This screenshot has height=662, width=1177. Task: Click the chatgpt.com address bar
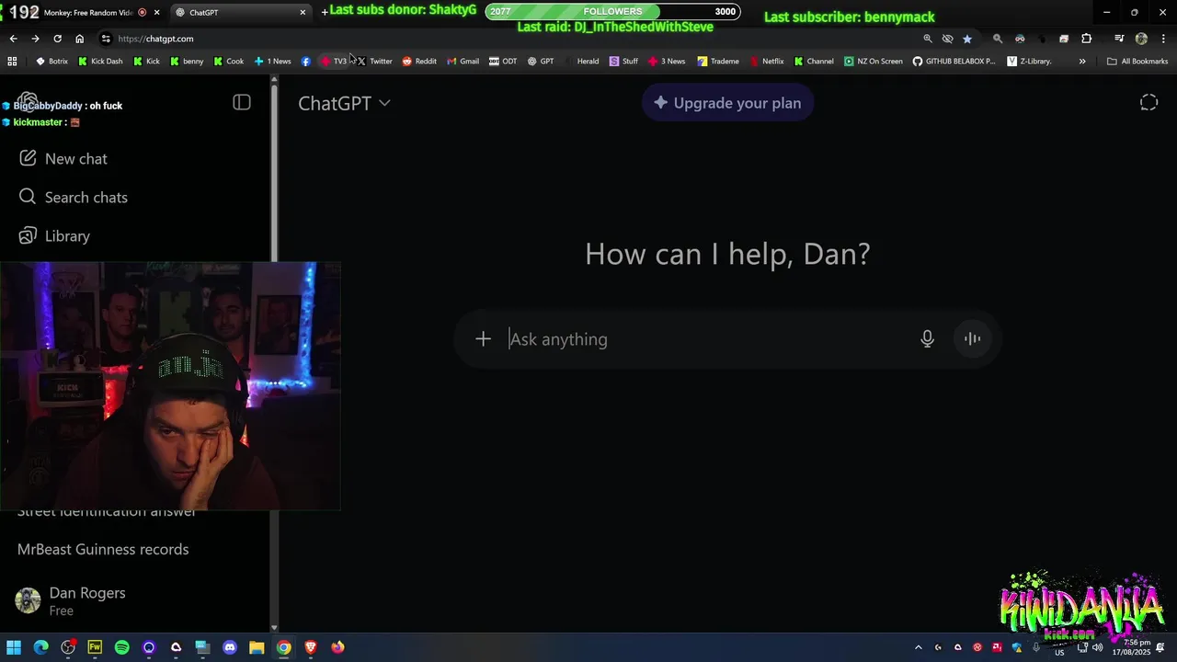pos(515,39)
